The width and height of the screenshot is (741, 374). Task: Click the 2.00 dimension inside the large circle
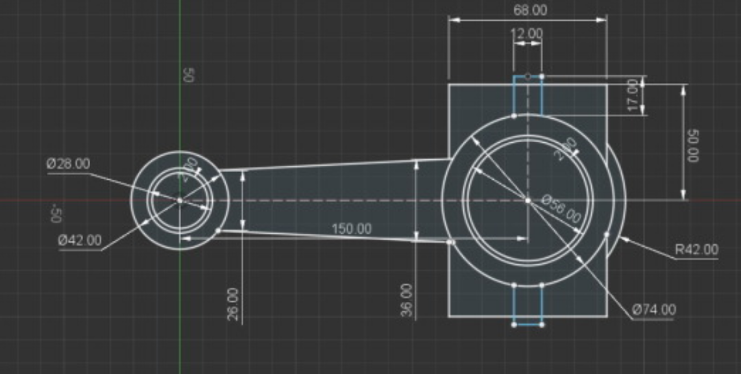566,149
